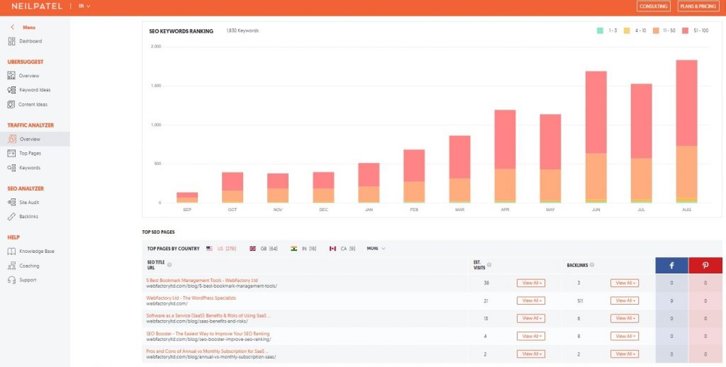Open backlinks View All for SEO Booster row
Image resolution: width=726 pixels, height=367 pixels.
625,336
